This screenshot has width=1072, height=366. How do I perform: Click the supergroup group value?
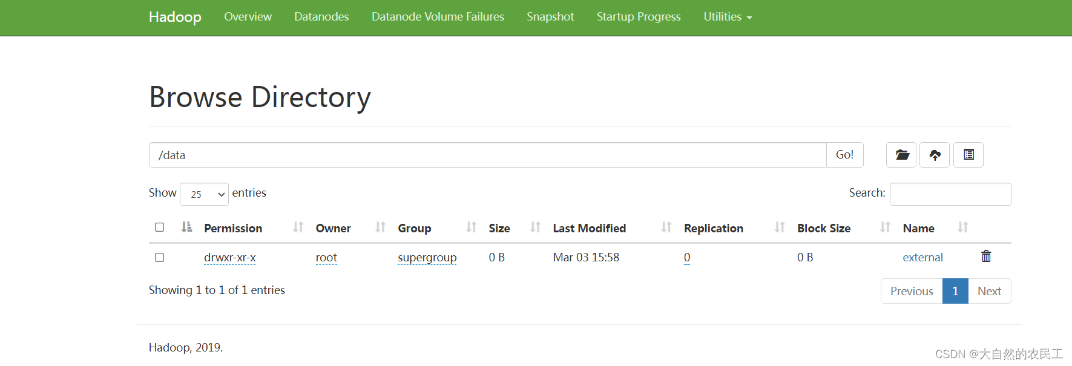pyautogui.click(x=427, y=258)
